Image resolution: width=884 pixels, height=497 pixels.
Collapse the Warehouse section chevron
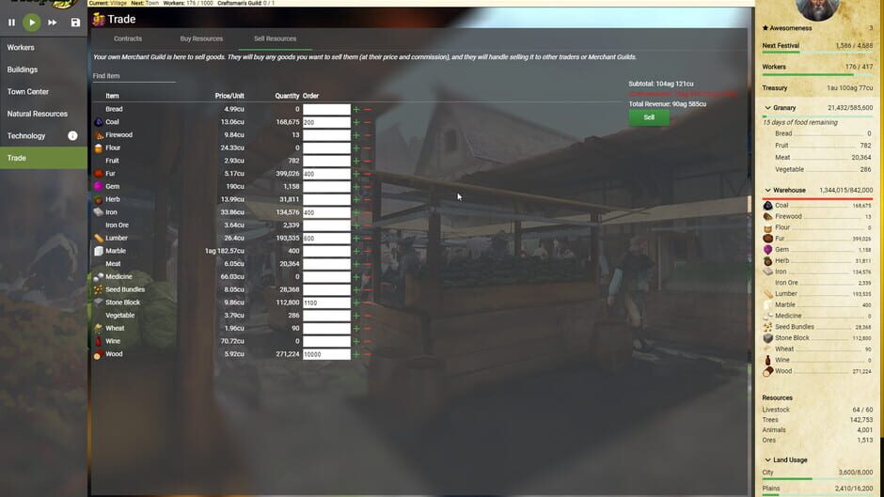pyautogui.click(x=767, y=191)
